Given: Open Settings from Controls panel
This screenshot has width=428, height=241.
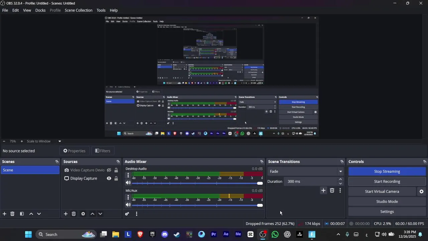Looking at the screenshot, I should (x=387, y=212).
